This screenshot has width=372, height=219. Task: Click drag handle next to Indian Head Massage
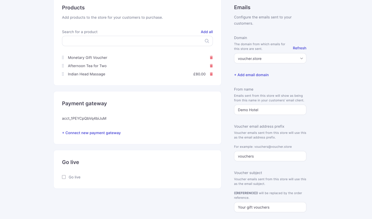tap(63, 74)
